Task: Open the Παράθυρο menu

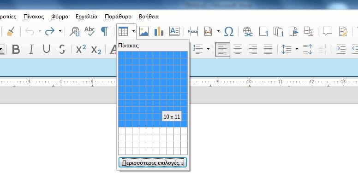Action: pos(118,17)
